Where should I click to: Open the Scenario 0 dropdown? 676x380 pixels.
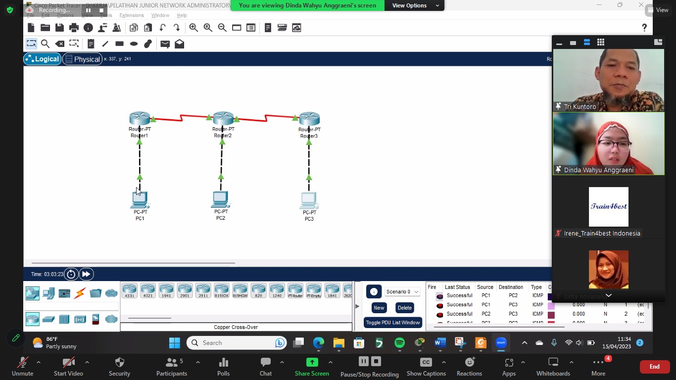pyautogui.click(x=402, y=292)
